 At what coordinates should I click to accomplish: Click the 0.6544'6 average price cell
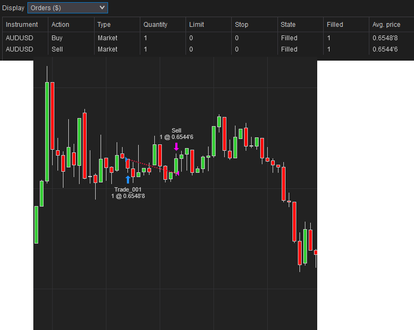[x=385, y=49]
